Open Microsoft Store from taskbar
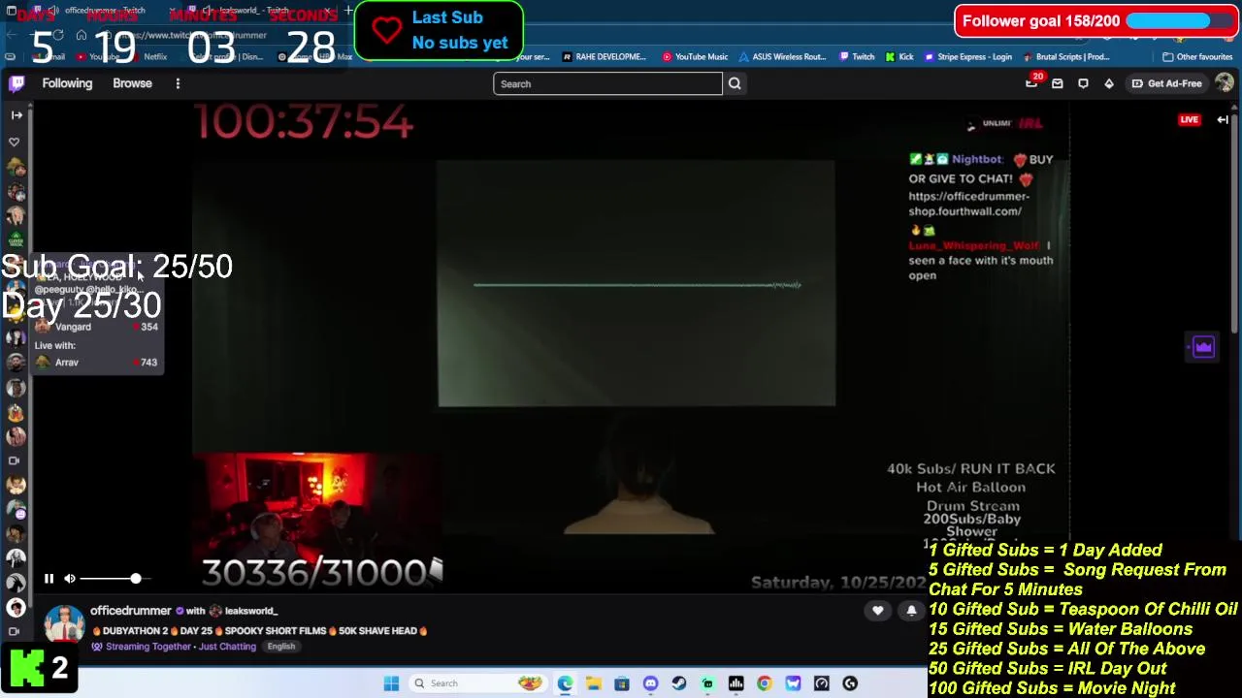The width and height of the screenshot is (1242, 698). (x=622, y=683)
